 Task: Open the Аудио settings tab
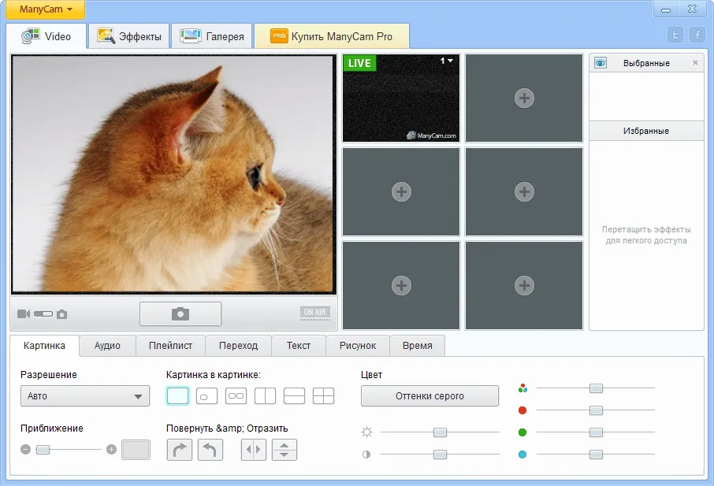click(107, 346)
